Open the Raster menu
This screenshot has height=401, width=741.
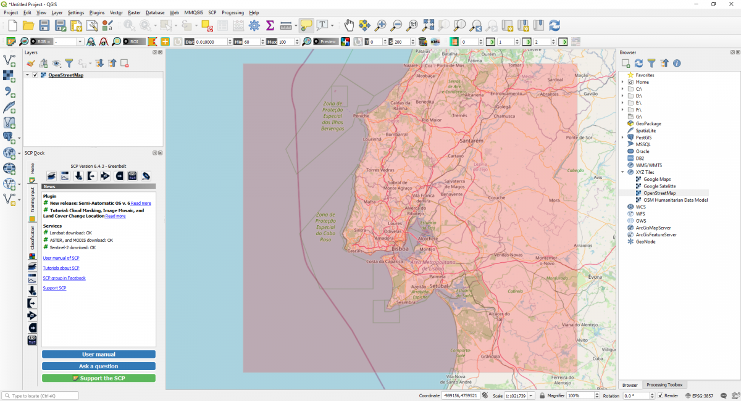click(x=135, y=12)
